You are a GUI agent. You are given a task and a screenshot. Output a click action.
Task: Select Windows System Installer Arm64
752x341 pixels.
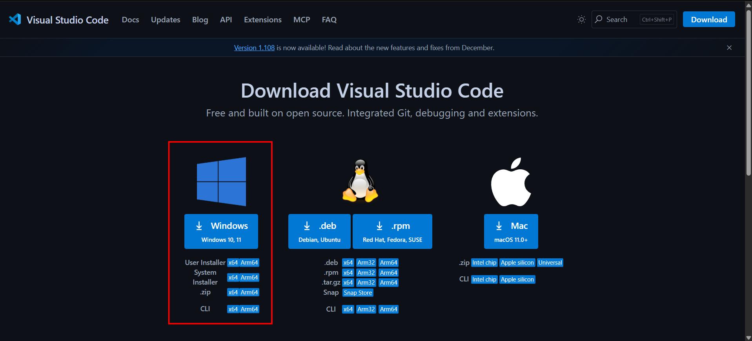(x=249, y=278)
